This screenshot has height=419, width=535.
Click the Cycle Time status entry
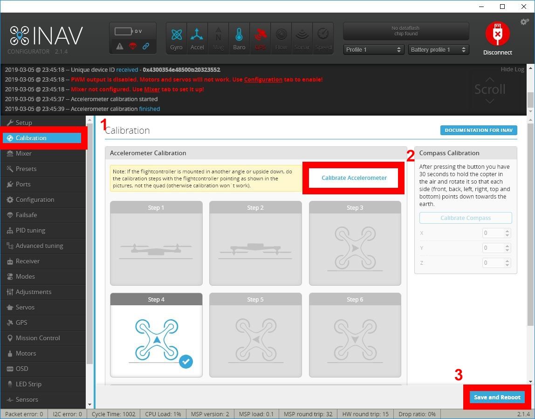pyautogui.click(x=114, y=414)
